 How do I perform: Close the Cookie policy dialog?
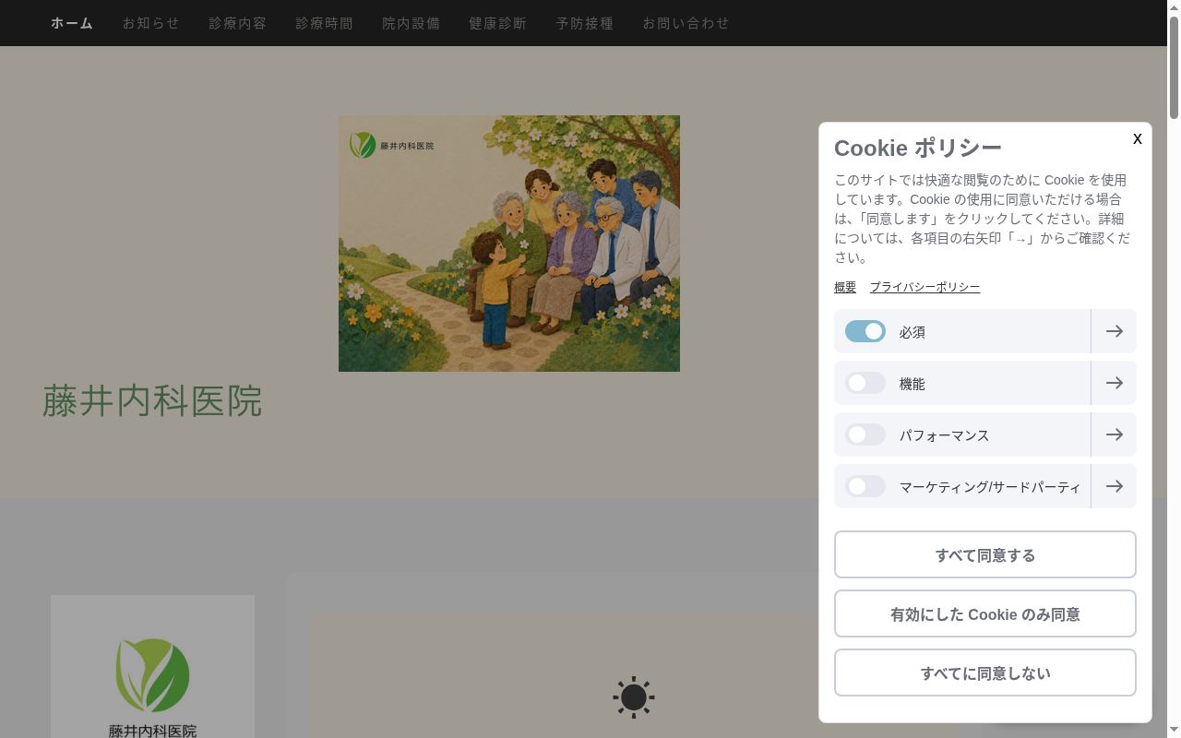click(x=1137, y=138)
